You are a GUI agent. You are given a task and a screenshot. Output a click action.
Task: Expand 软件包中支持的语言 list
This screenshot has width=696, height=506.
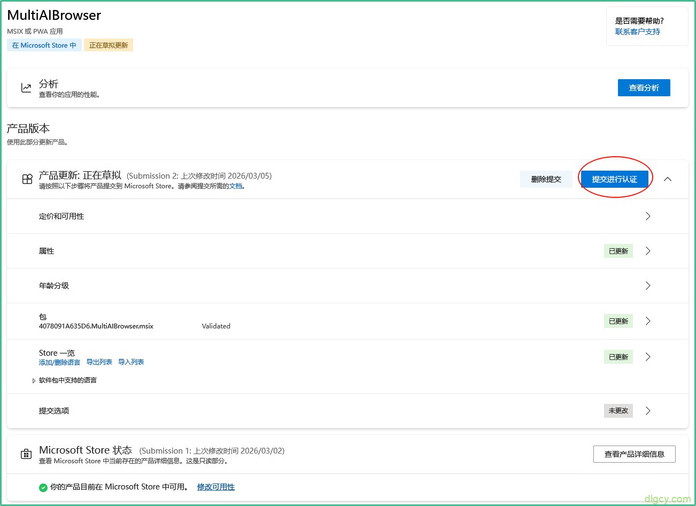[34, 380]
